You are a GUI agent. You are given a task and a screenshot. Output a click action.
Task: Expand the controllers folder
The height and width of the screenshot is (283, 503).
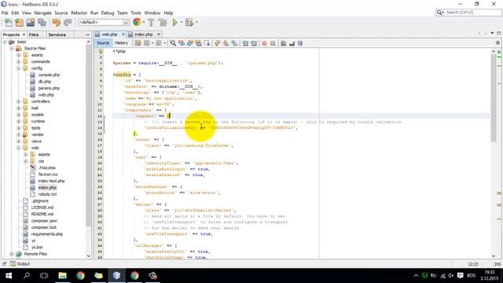click(x=19, y=101)
